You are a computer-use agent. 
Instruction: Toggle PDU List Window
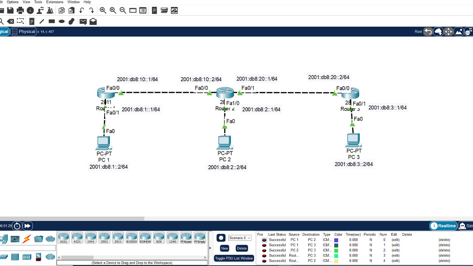pos(234,258)
